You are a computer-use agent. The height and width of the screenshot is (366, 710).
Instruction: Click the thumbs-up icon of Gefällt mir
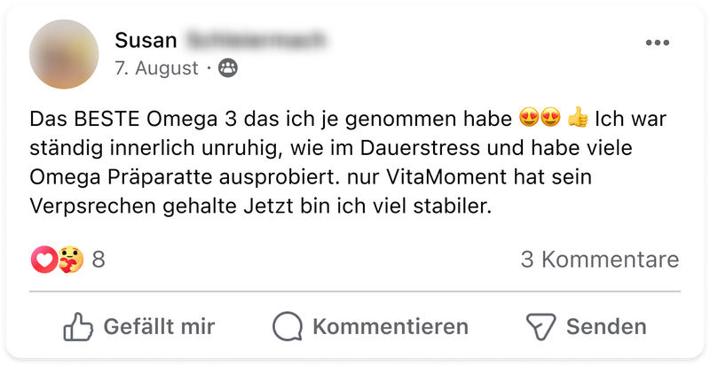(x=78, y=326)
